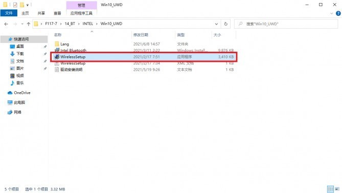Click the 2021/6/8 14:57 date cell
This screenshot has width=342, height=193.
coord(147,44)
